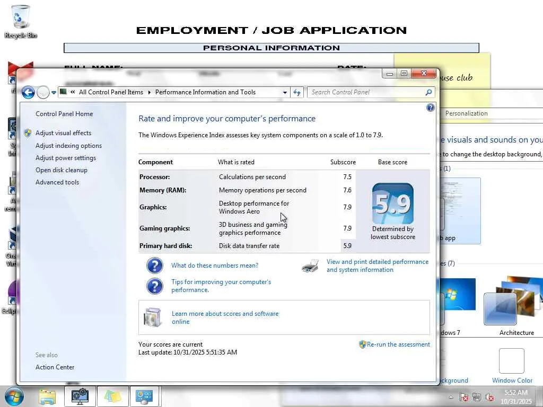Image resolution: width=543 pixels, height=407 pixels.
Task: Click 'Performance Information and Tools' breadcrumb
Action: [205, 92]
